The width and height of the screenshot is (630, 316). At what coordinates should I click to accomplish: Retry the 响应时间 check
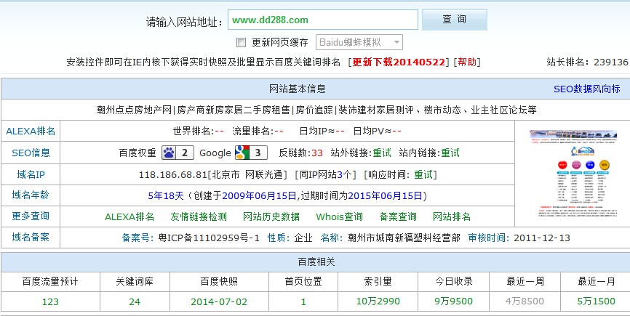(423, 175)
